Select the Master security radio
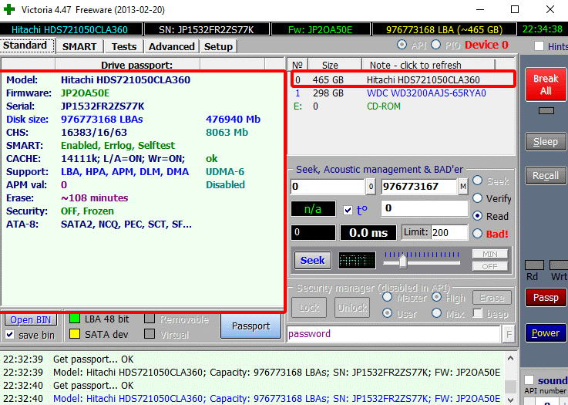The height and width of the screenshot is (405, 568). [x=387, y=297]
